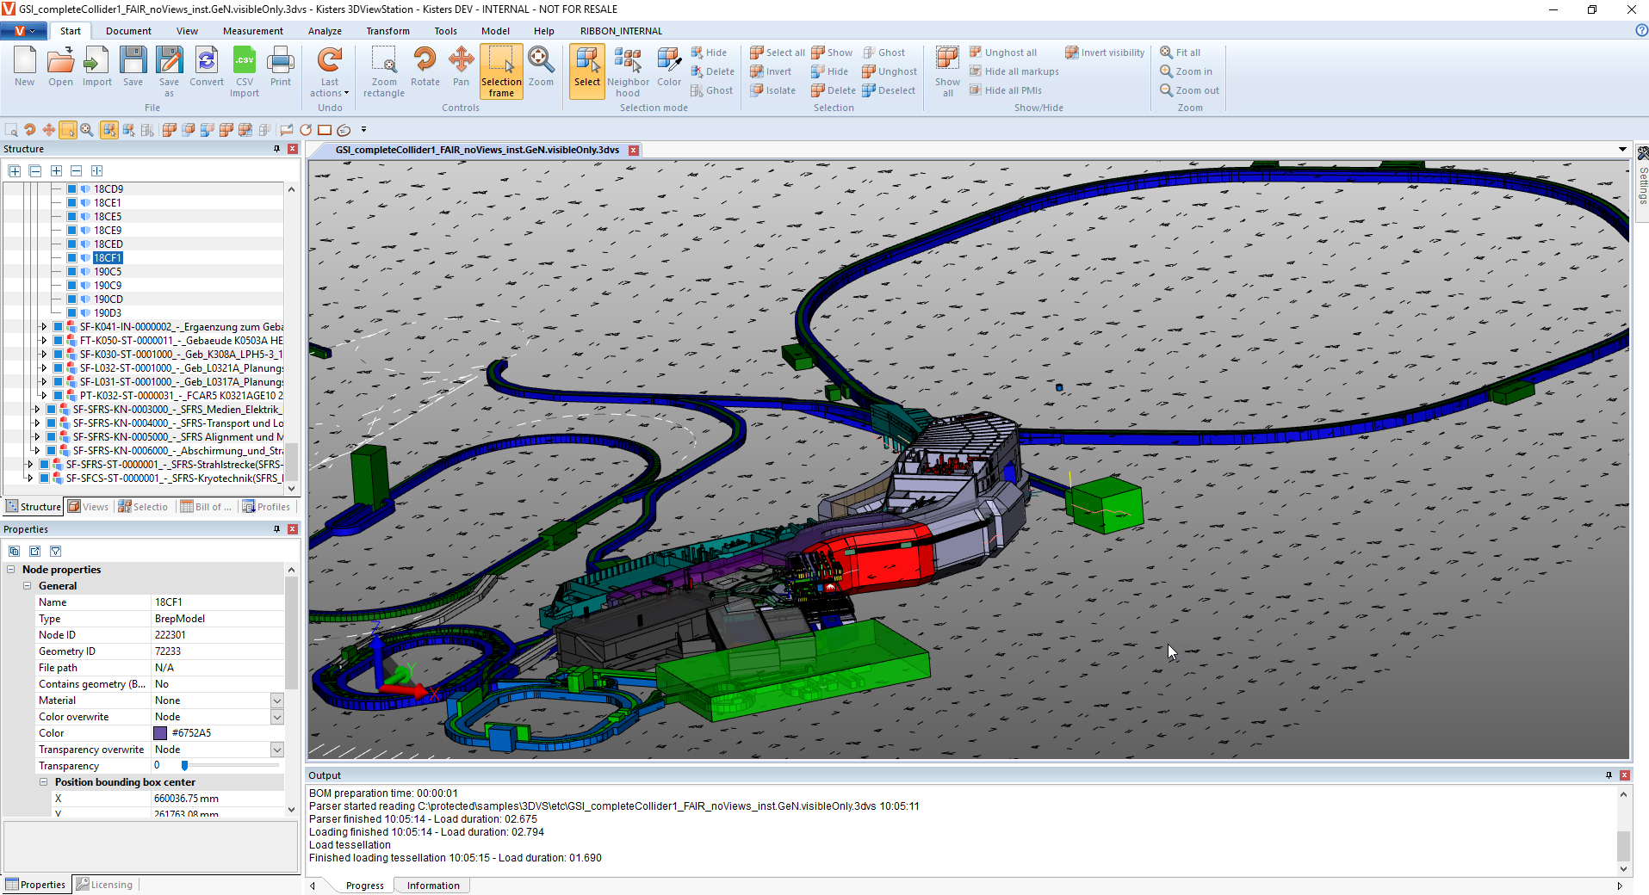The image size is (1649, 895).
Task: Click the Rotate tool in the ribbon
Action: coord(425,67)
